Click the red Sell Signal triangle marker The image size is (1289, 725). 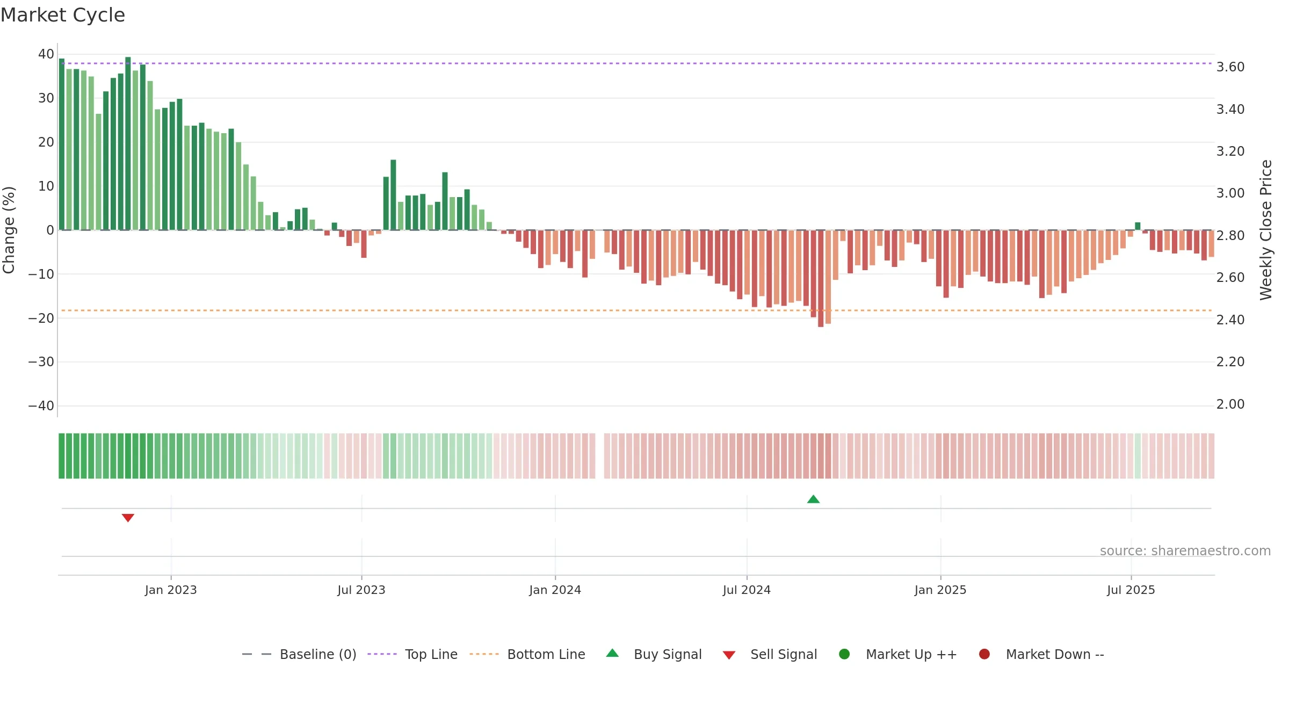[128, 518]
